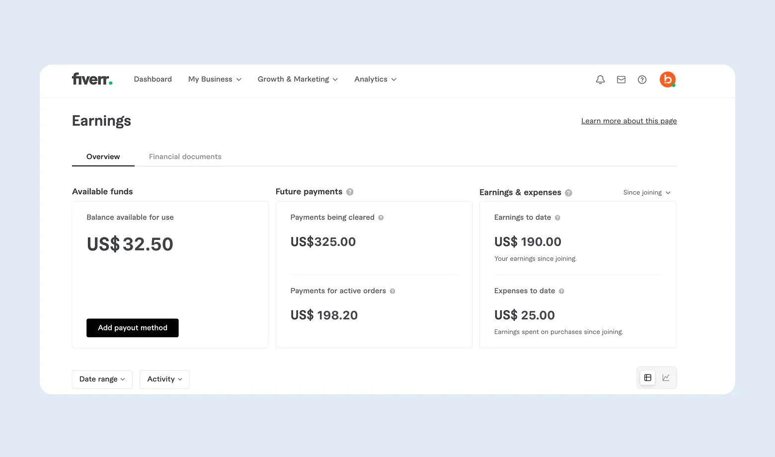The width and height of the screenshot is (775, 457).
Task: Click info icon beside Expenses to date
Action: [x=561, y=291]
